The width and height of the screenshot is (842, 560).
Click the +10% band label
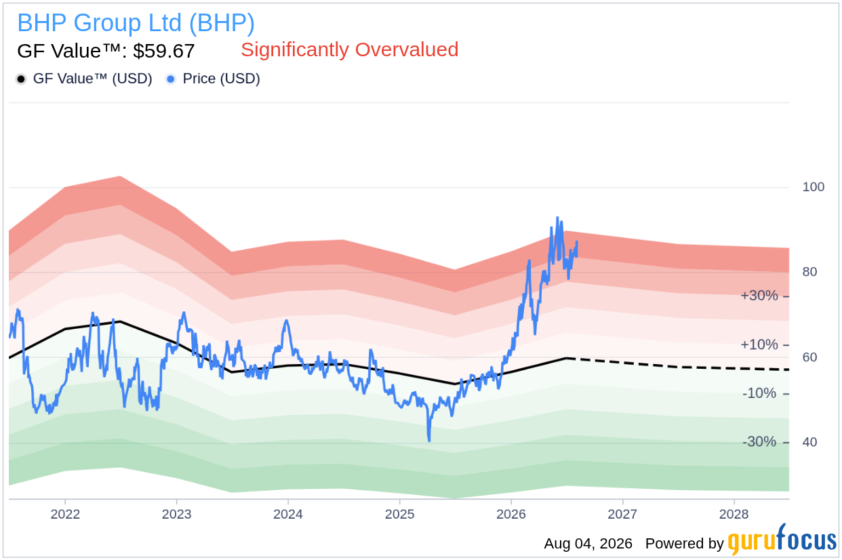[759, 345]
